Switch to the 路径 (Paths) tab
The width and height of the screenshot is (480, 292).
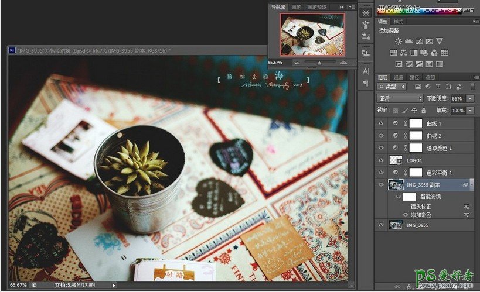(x=414, y=77)
